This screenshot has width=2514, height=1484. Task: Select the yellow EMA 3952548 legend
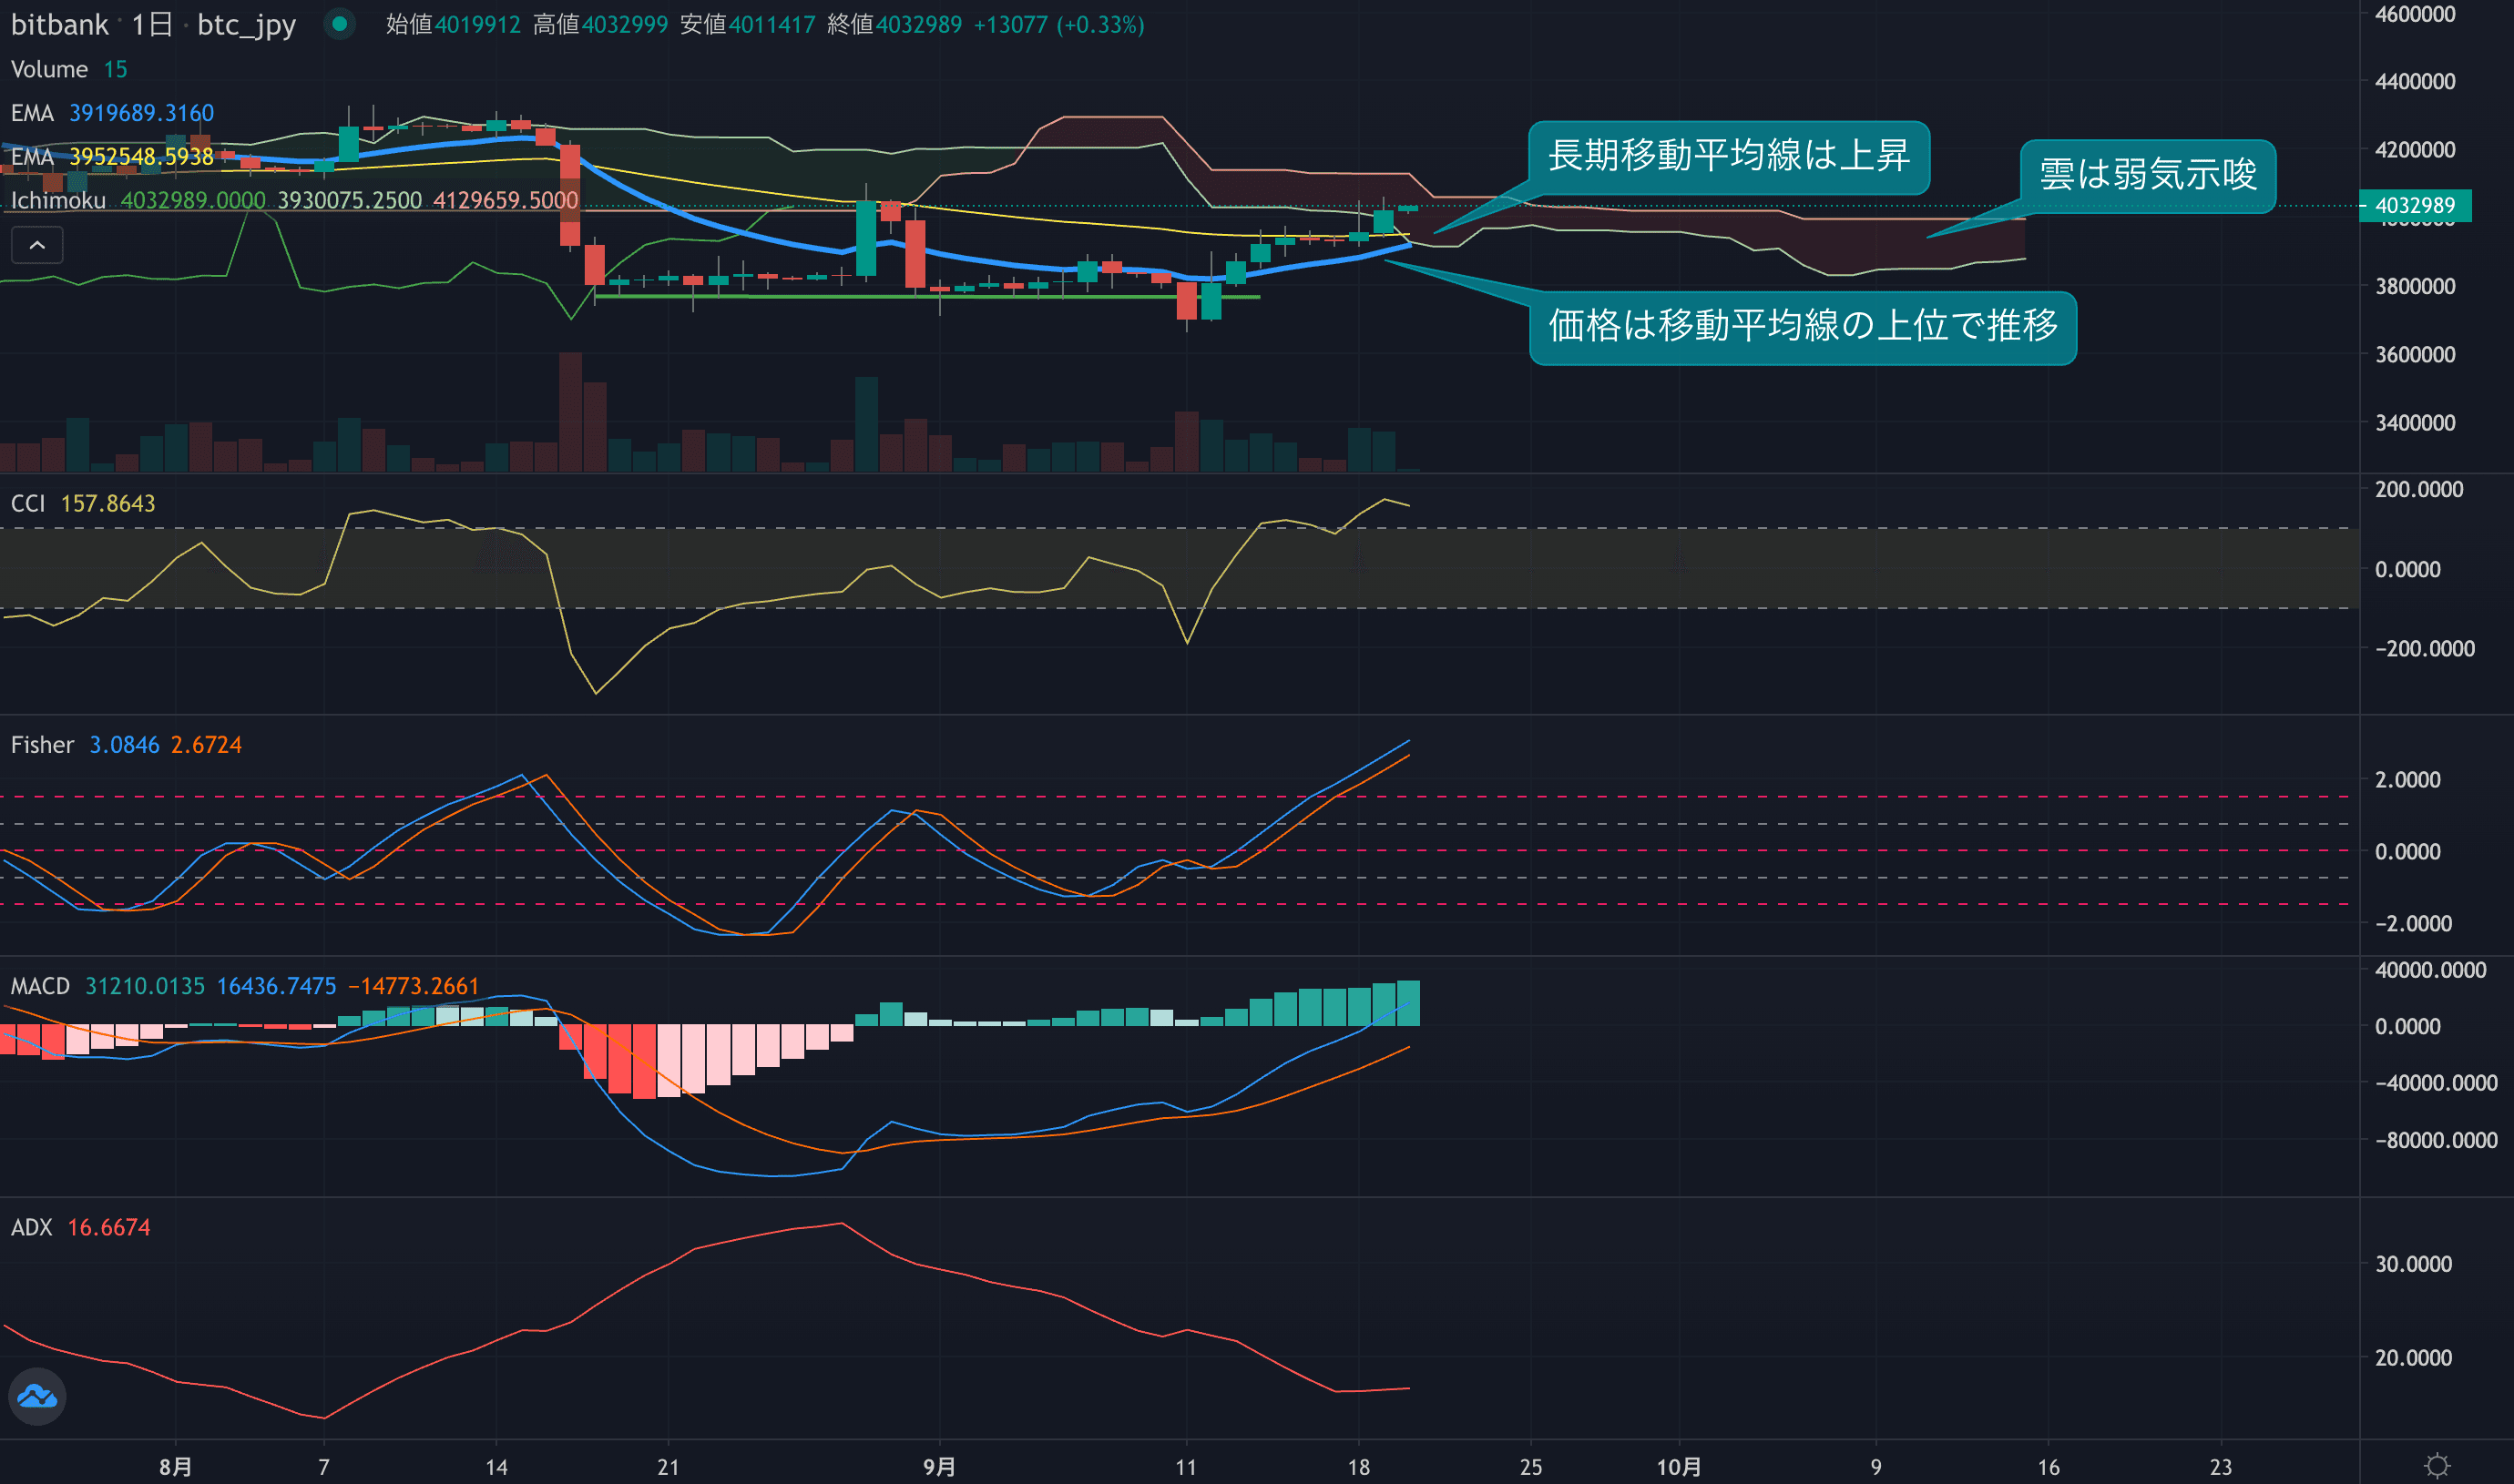[x=112, y=157]
